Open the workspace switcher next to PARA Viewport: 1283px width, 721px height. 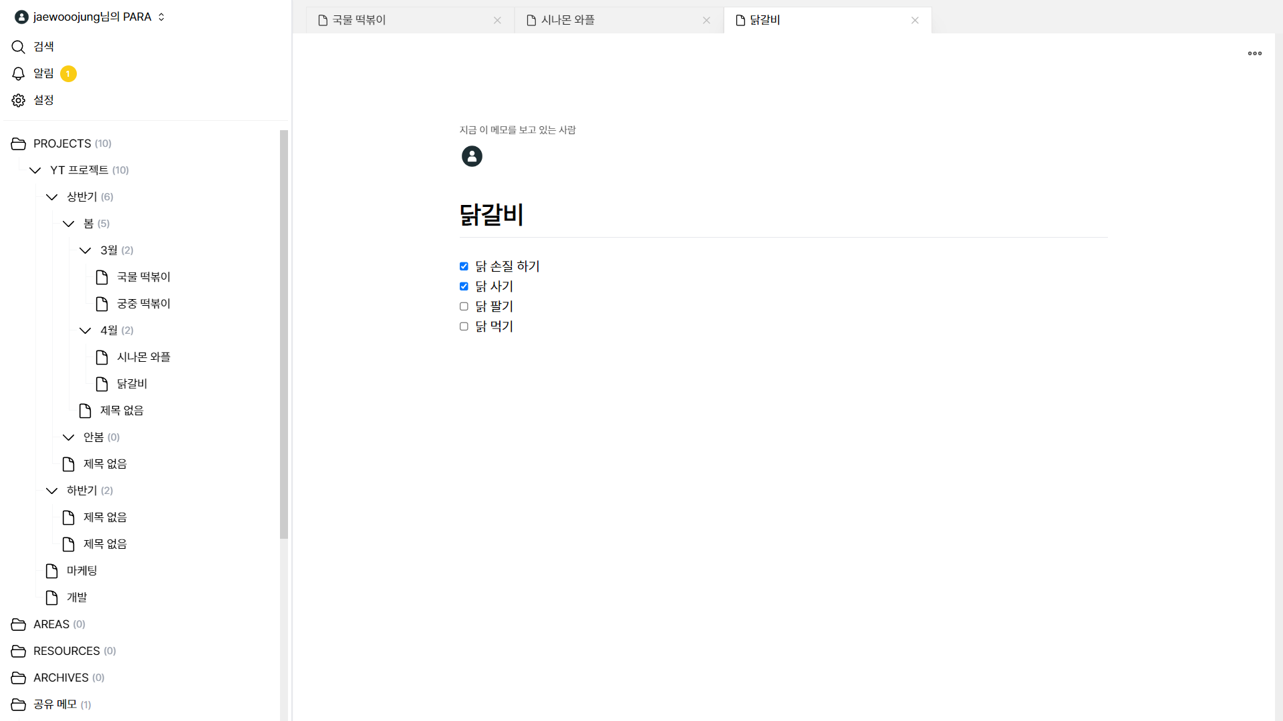coord(161,17)
